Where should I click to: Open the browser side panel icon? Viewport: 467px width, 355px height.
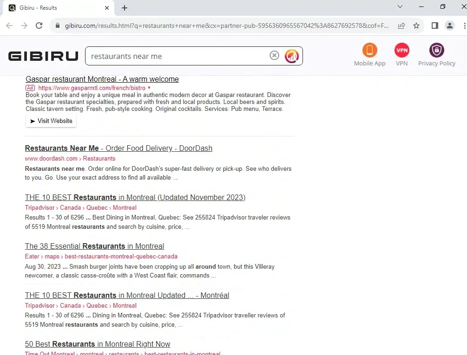[435, 26]
